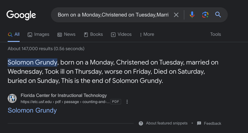Click the About featured snippets help icon
This screenshot has width=248, height=133.
pos(141,123)
